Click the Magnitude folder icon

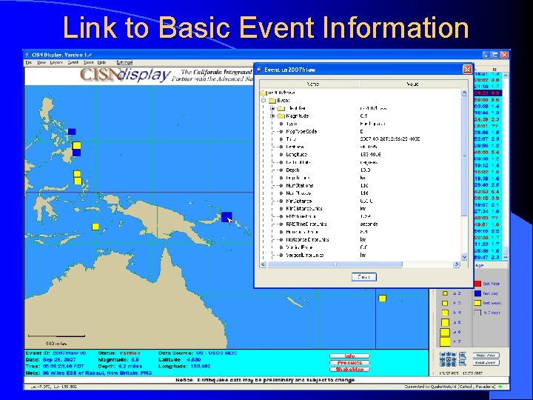(281, 116)
